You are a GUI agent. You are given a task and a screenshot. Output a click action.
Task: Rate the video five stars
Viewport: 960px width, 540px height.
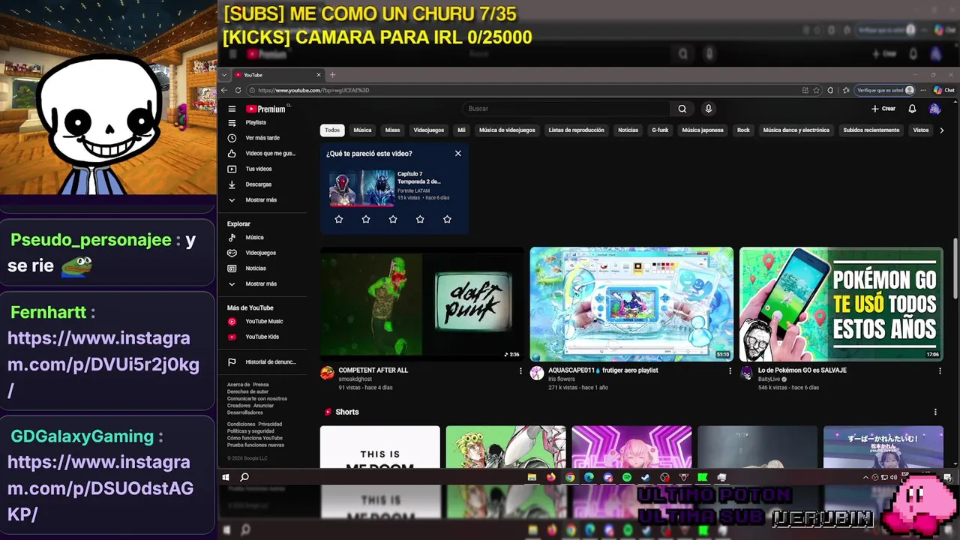[447, 219]
